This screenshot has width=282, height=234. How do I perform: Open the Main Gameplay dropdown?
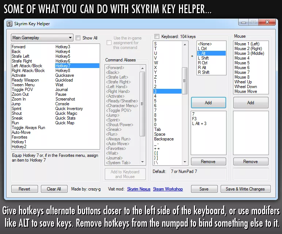tap(42, 38)
